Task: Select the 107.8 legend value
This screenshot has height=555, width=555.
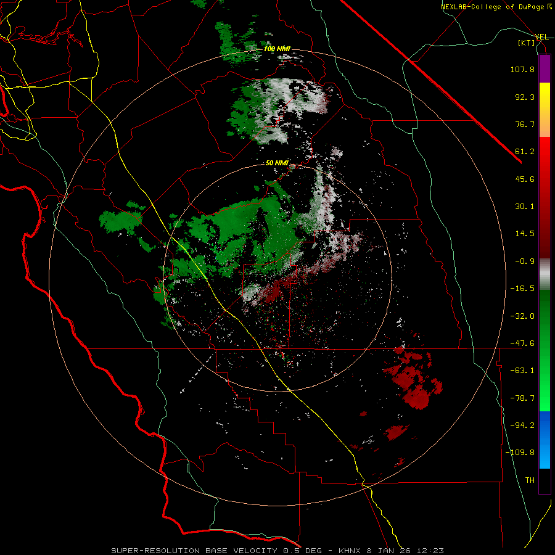Action: click(x=522, y=69)
